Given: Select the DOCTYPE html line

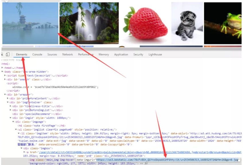Looking at the screenshot, I should [12, 60].
